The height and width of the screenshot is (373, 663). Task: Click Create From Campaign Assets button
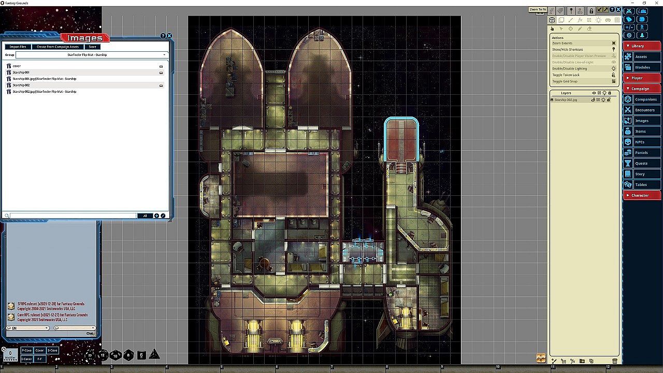click(x=58, y=47)
